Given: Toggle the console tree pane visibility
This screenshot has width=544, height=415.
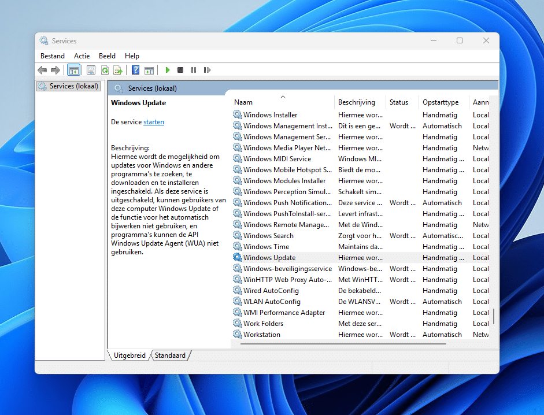Looking at the screenshot, I should point(73,69).
